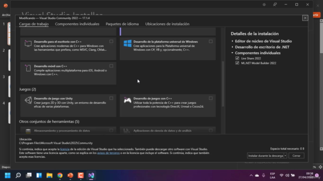Image resolution: width=323 pixels, height=181 pixels.
Task: Open the volume speaker tray icon
Action: pyautogui.click(x=287, y=175)
